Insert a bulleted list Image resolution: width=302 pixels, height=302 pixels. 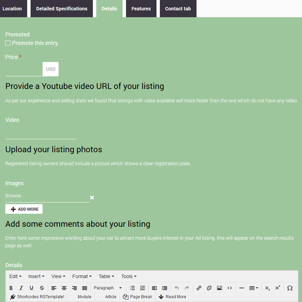[133, 288]
